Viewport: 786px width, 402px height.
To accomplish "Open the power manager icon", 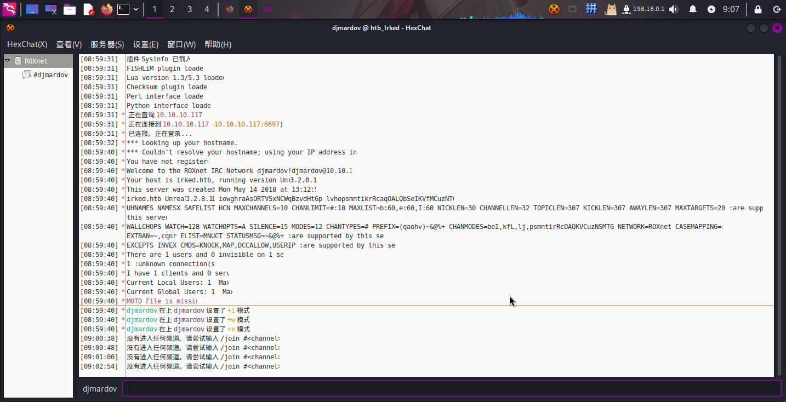I will tap(711, 9).
